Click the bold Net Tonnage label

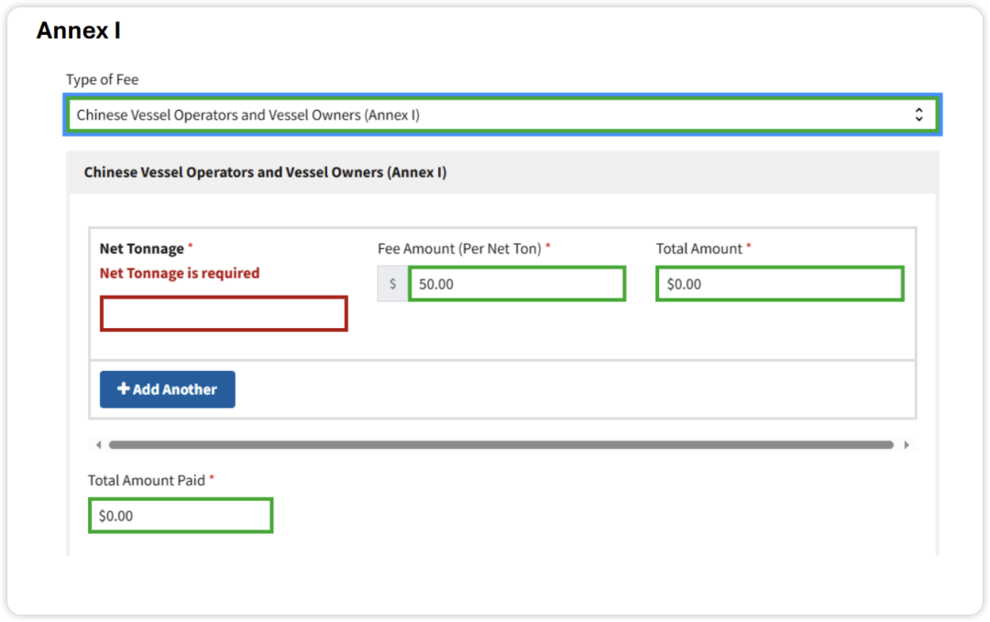pos(142,248)
